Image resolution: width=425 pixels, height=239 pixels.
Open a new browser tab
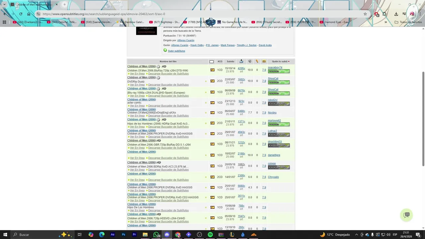[64, 5]
